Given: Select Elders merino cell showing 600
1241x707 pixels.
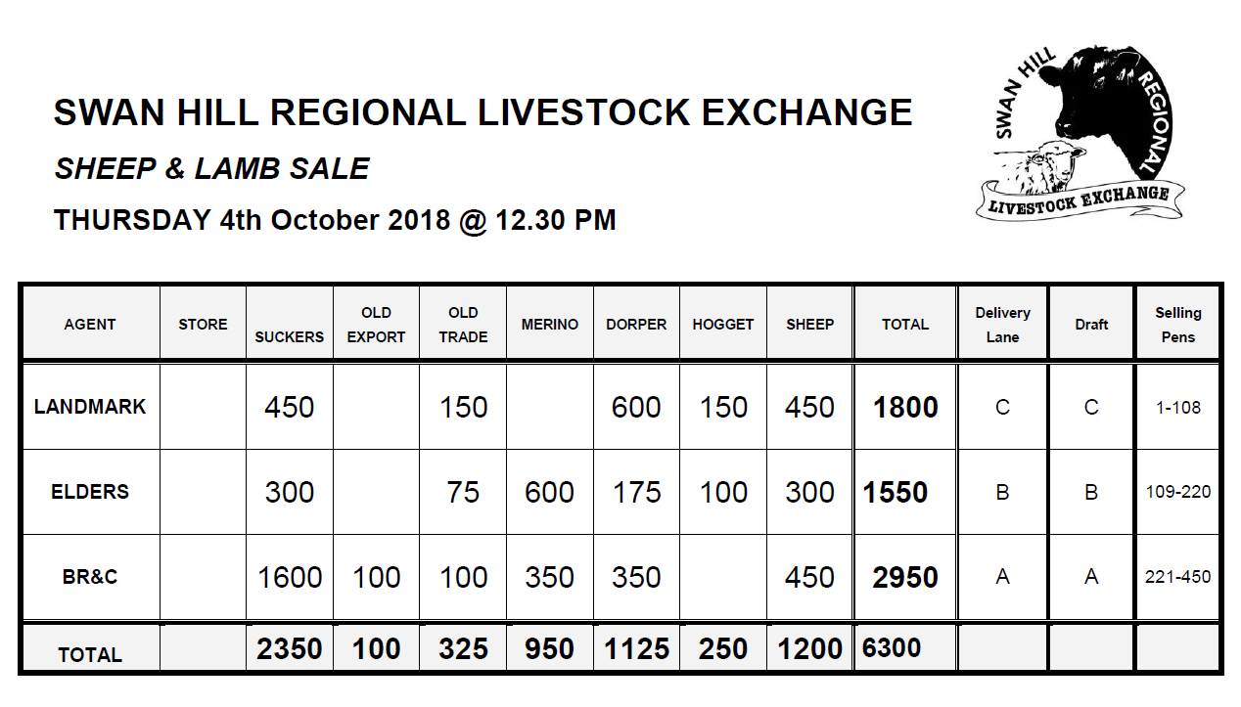Looking at the screenshot, I should [549, 492].
